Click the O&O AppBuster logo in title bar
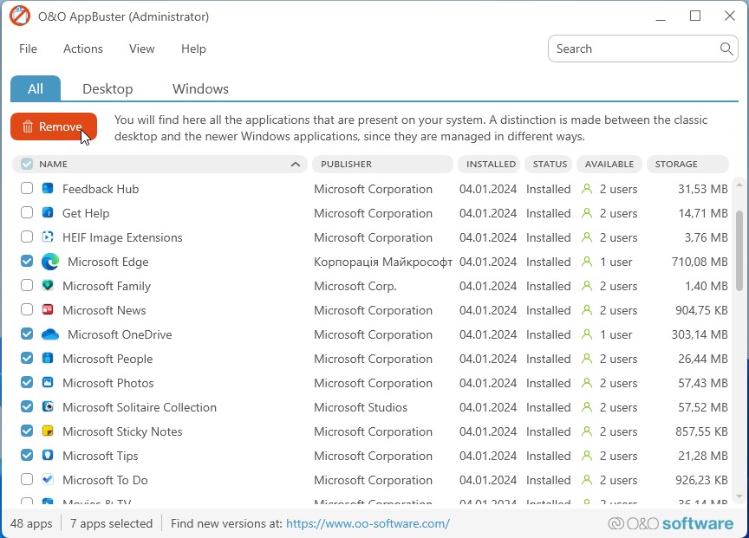749x538 pixels. click(20, 16)
